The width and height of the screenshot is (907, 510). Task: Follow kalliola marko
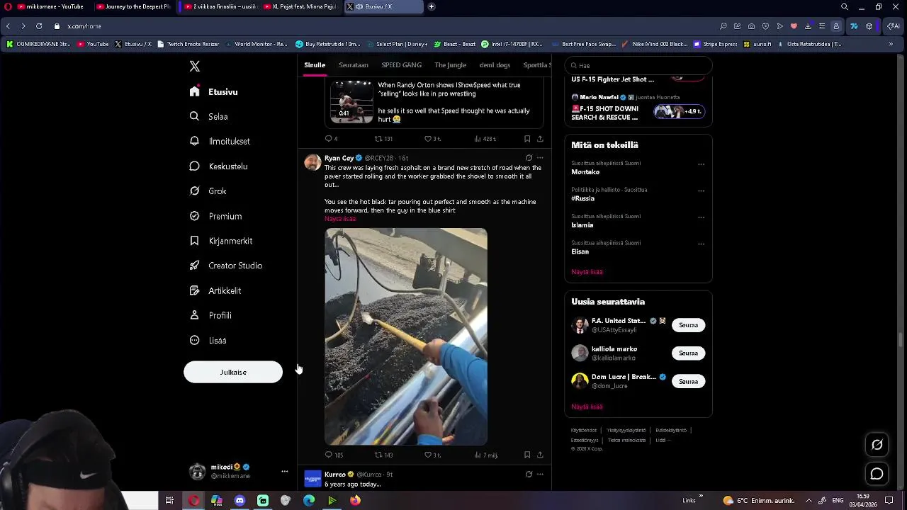tap(688, 353)
